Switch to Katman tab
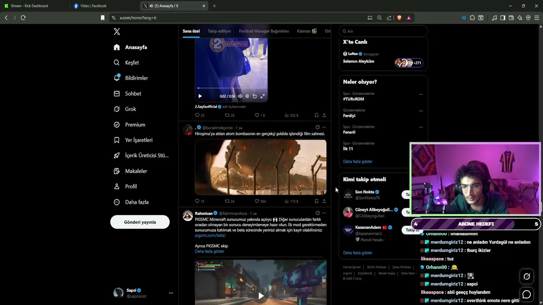This screenshot has width=543, height=305. [307, 31]
